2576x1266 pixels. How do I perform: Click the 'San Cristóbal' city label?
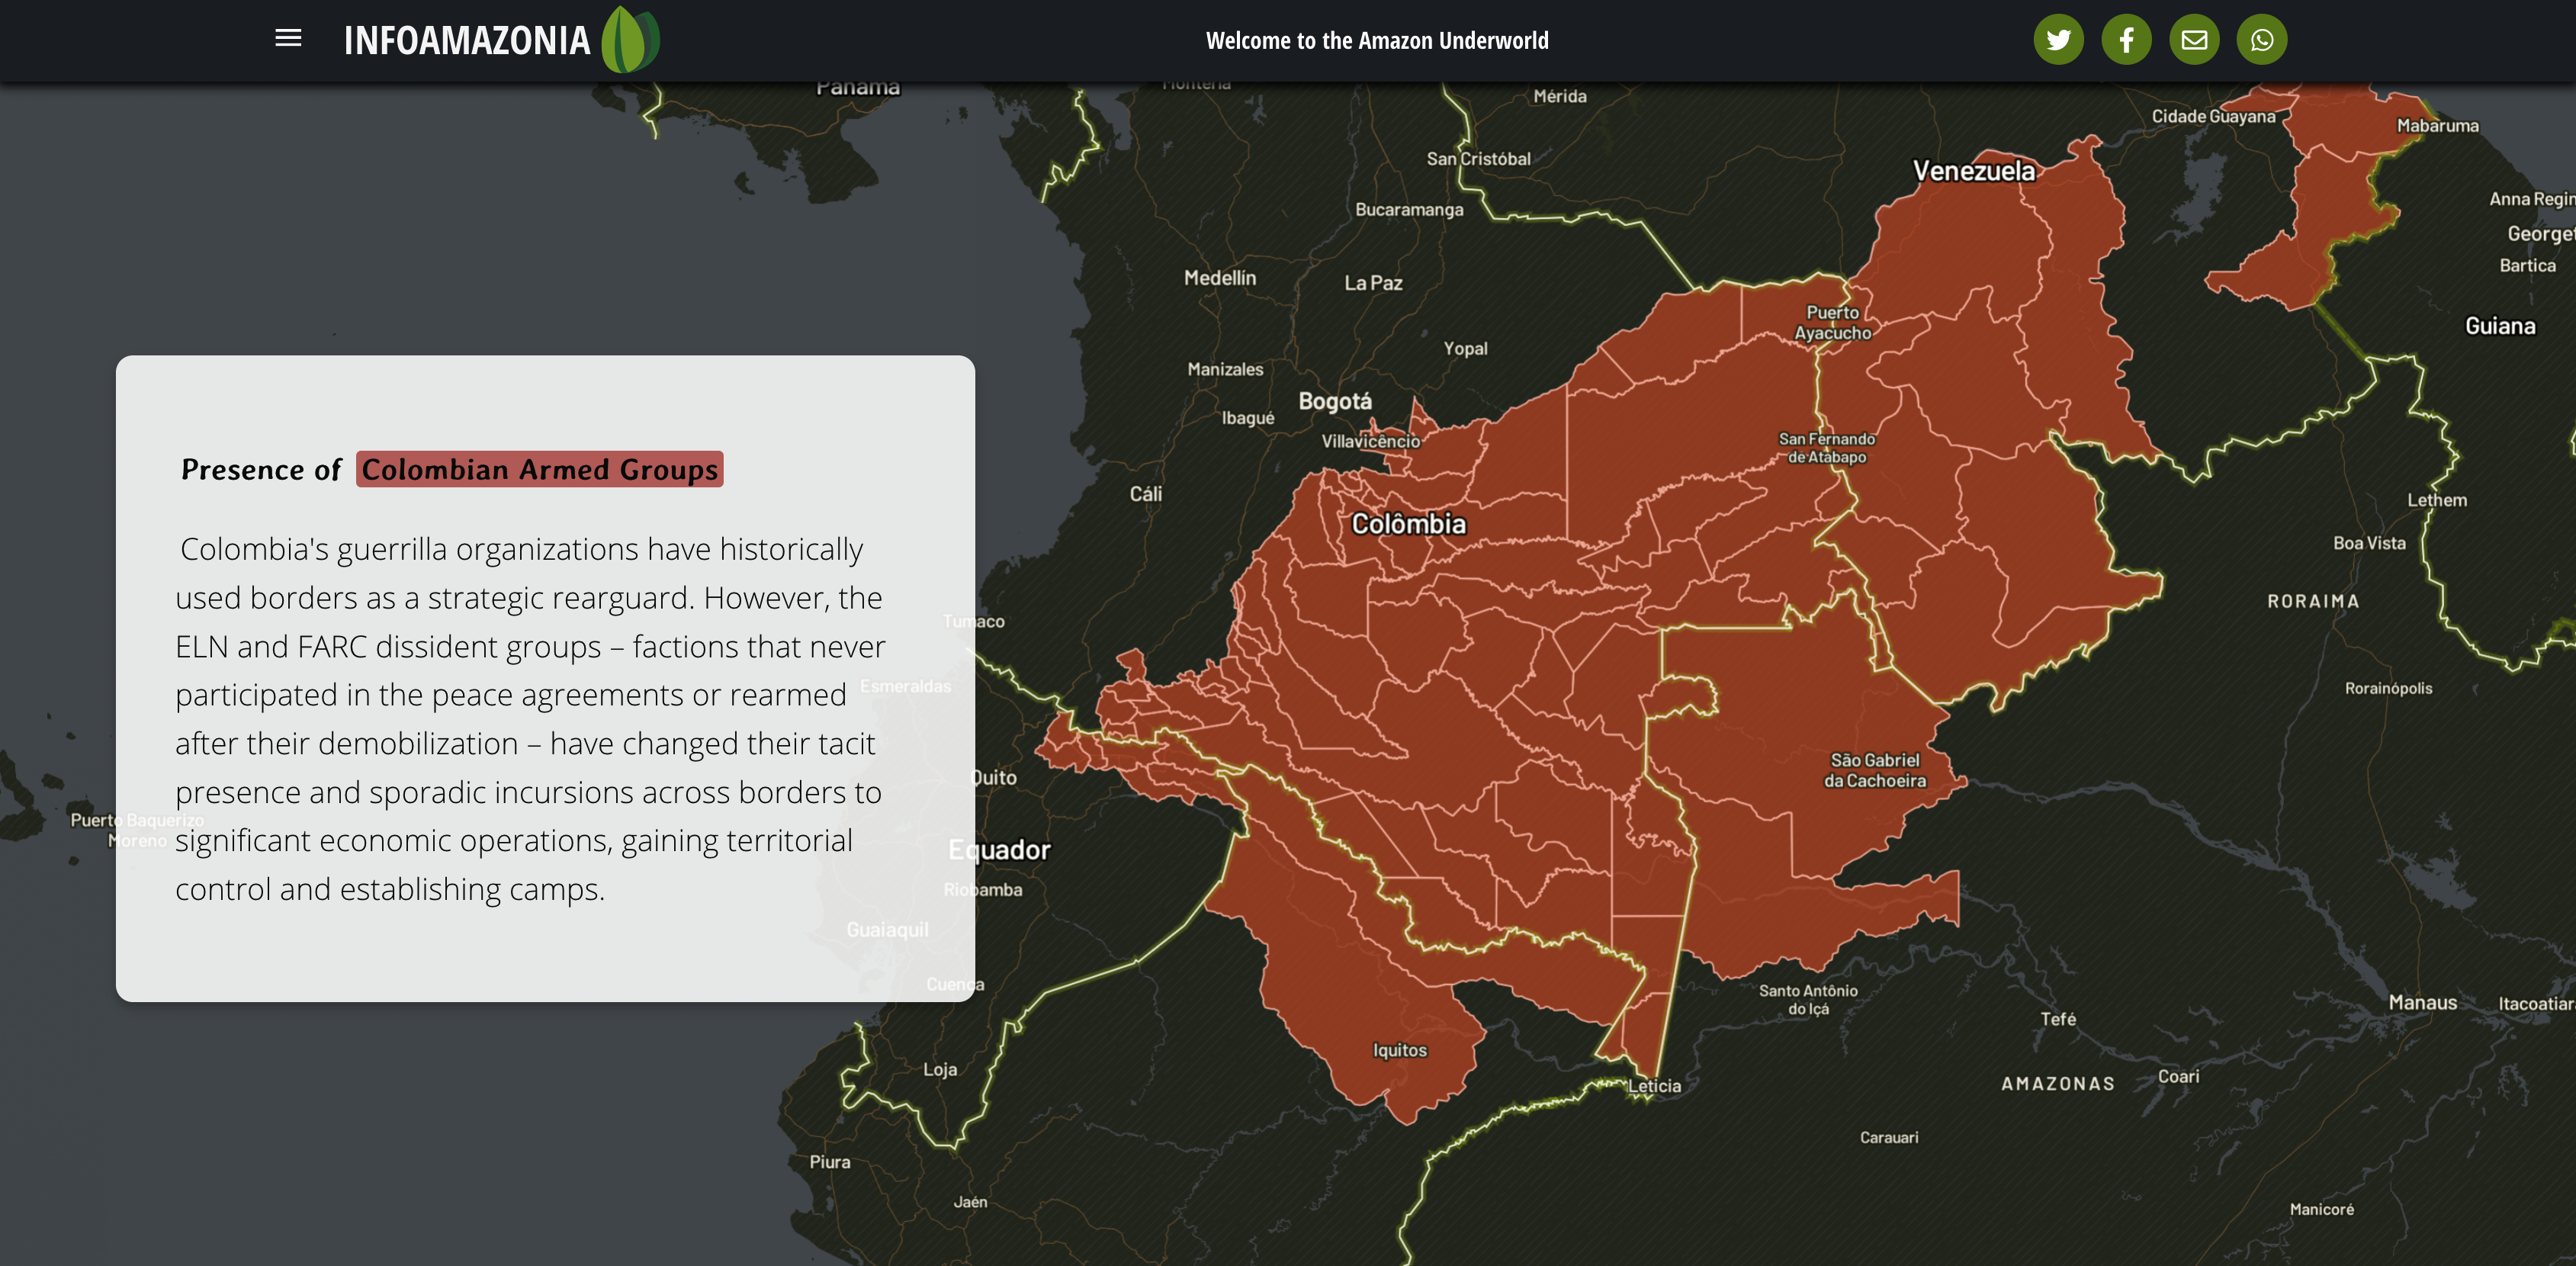pyautogui.click(x=1478, y=159)
